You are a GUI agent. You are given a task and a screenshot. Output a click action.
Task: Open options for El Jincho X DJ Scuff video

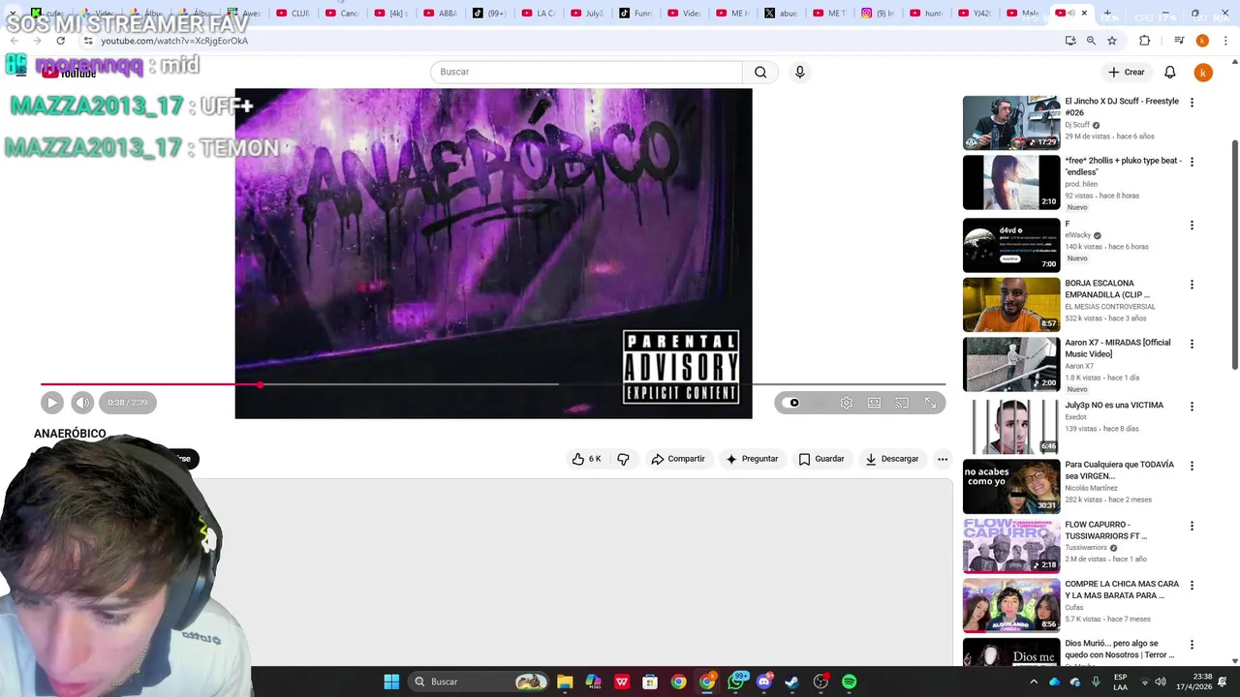(x=1192, y=103)
